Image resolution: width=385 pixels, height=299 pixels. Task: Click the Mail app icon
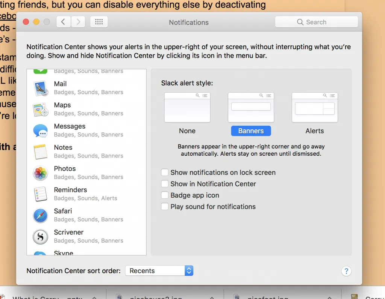[41, 88]
